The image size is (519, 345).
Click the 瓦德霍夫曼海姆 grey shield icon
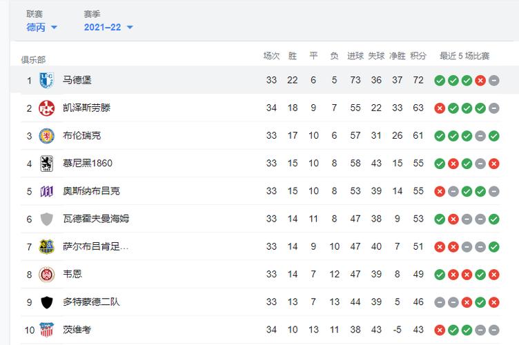coord(46,219)
